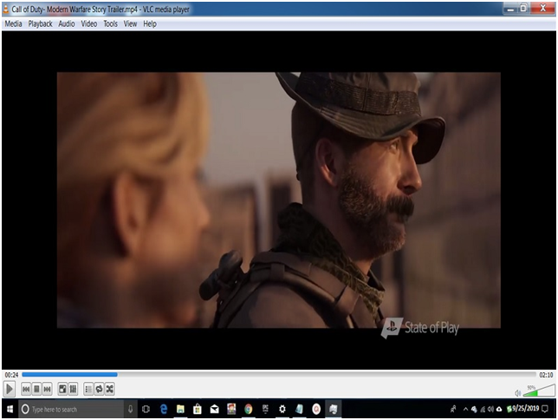Toggle the loop/repeat mode

99,389
